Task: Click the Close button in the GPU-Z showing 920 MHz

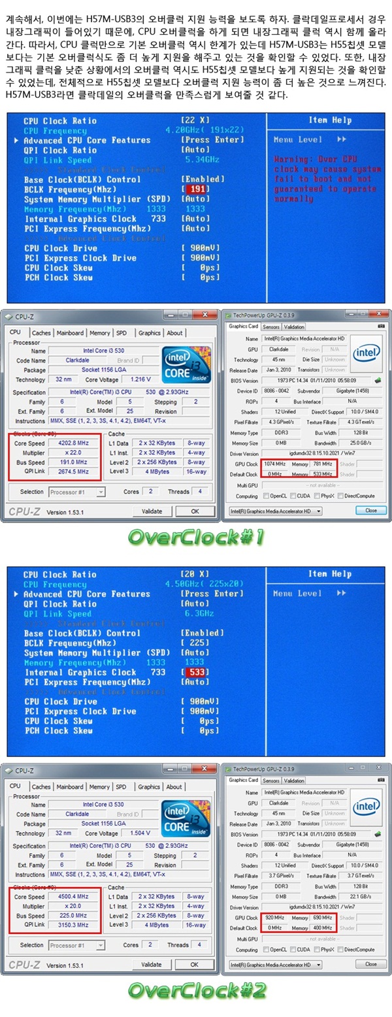Action: pyautogui.click(x=370, y=964)
